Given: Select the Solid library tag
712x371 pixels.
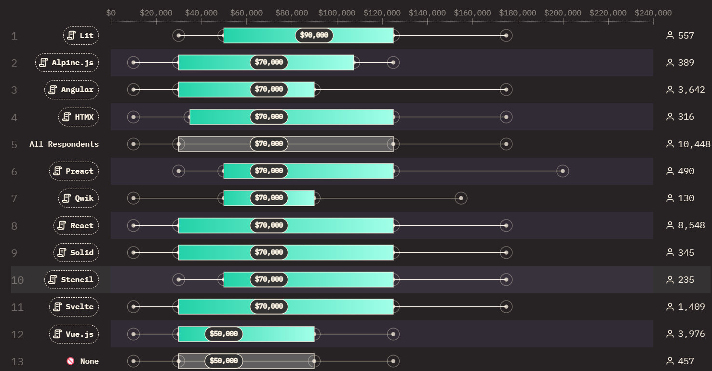Looking at the screenshot, I should (76, 252).
